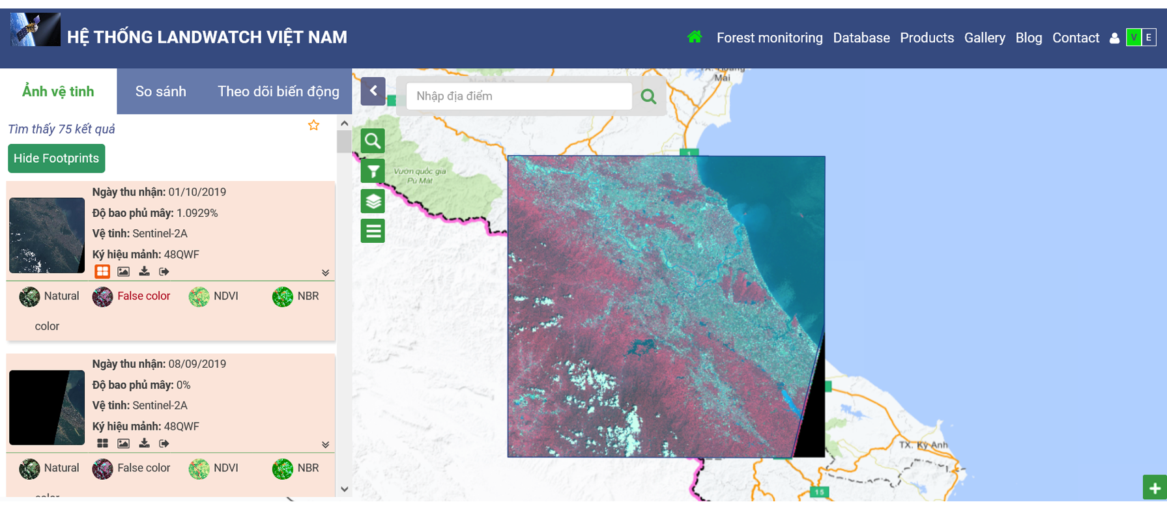
Task: Open the Theo dõi biến động tab
Action: (x=278, y=91)
